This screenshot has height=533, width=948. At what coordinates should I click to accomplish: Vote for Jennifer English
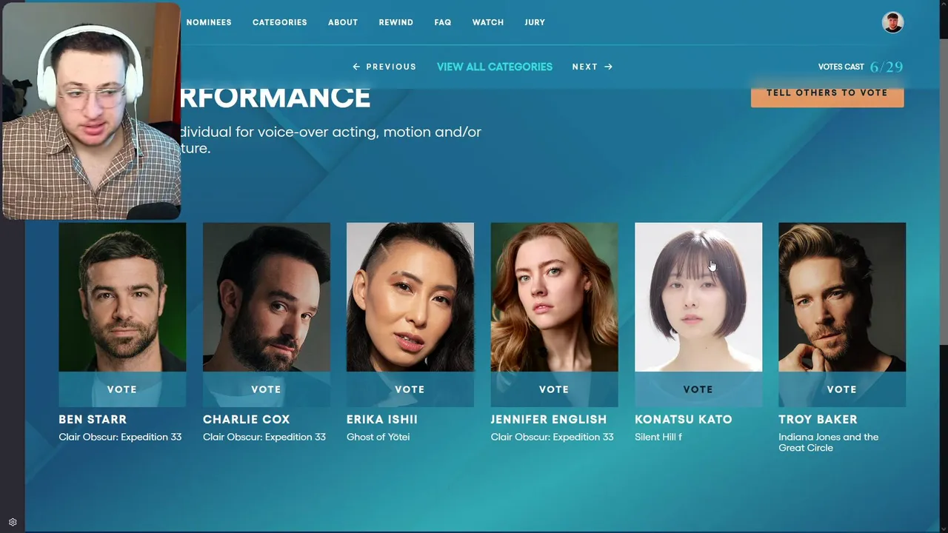click(554, 389)
